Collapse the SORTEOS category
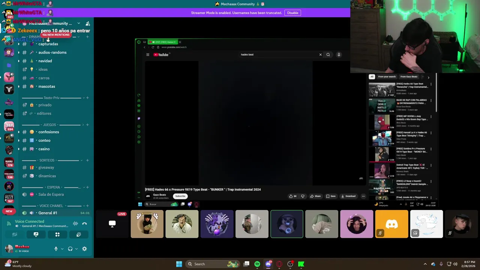480x270 pixels. pos(47,160)
